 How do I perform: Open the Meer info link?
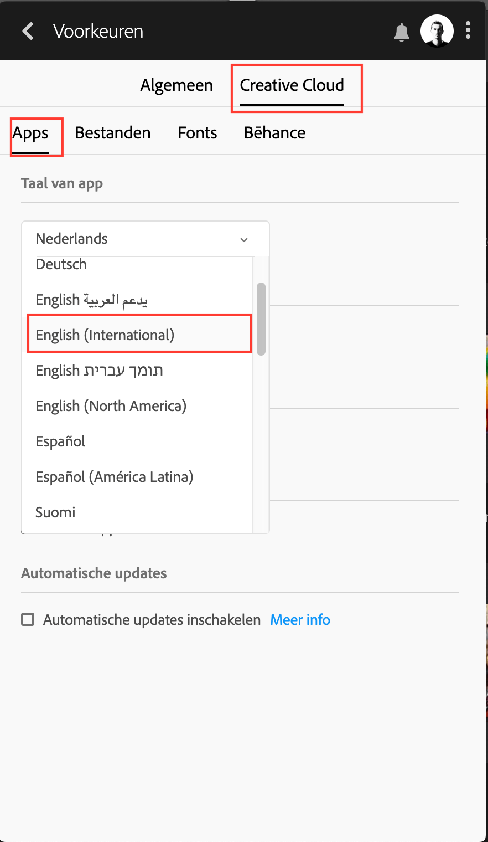tap(300, 619)
